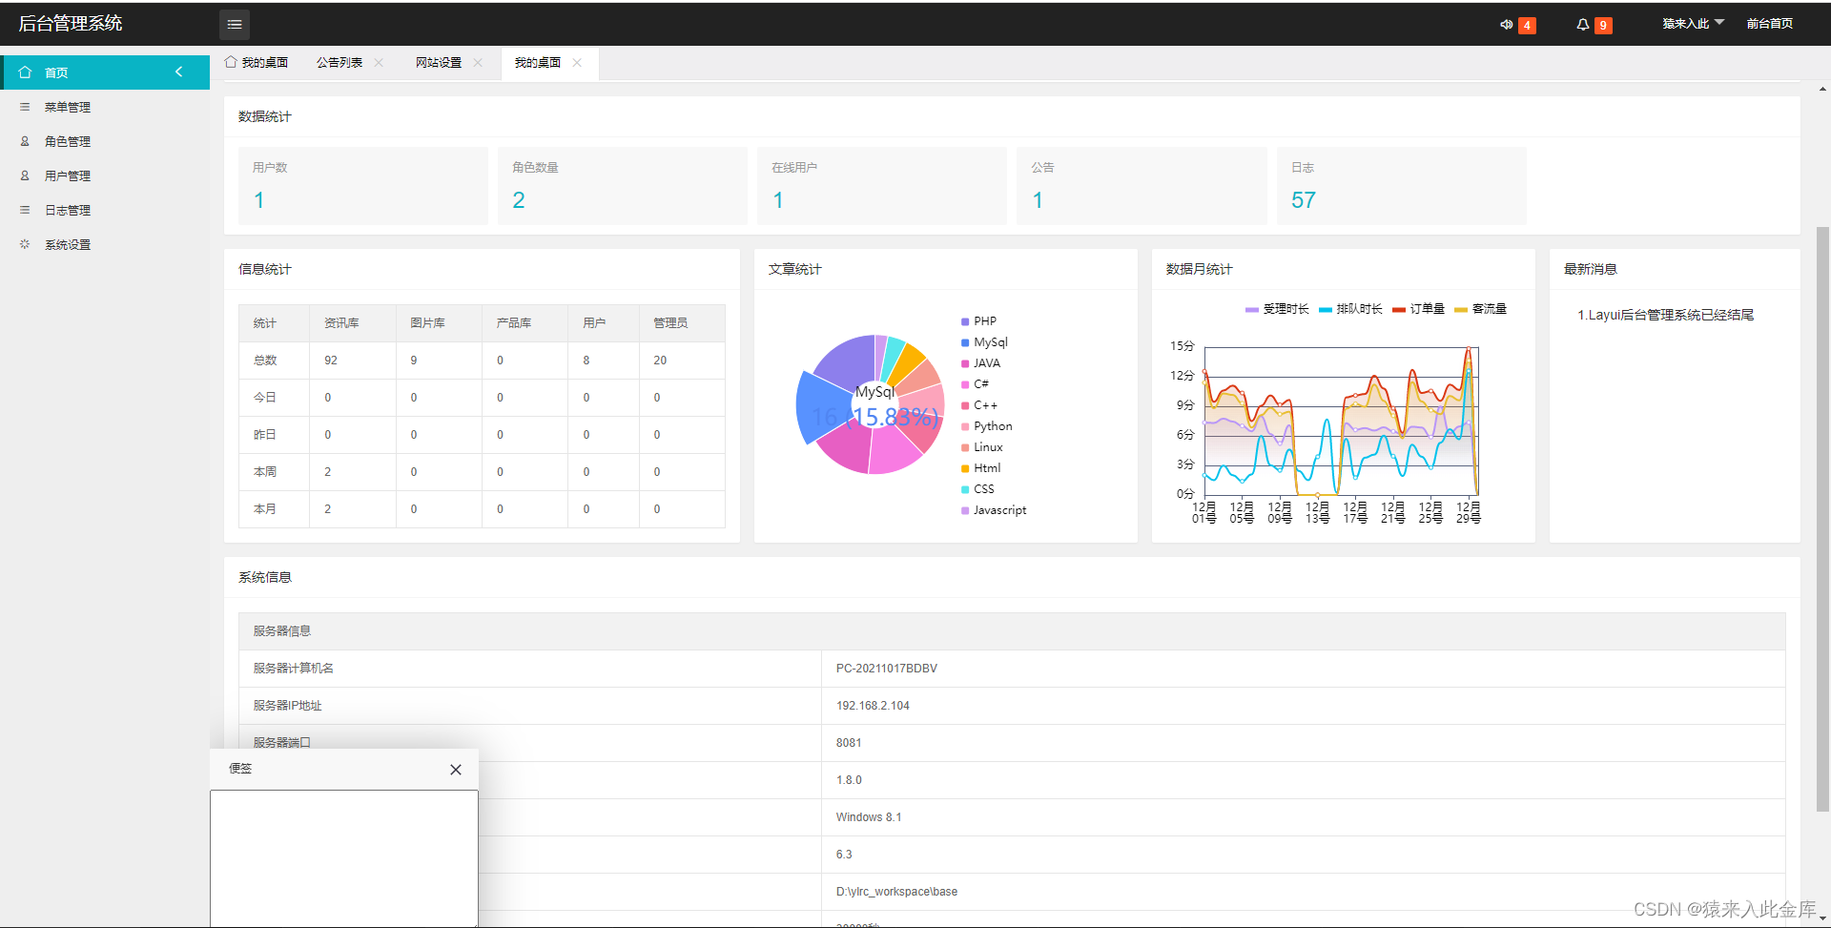The image size is (1831, 928).
Task: Close the 便签 note widget
Action: pos(455,769)
